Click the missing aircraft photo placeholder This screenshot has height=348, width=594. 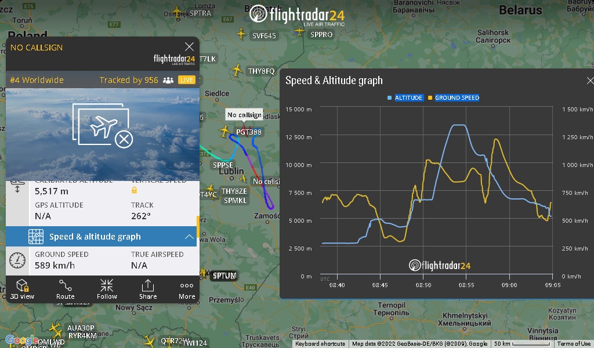point(103,125)
